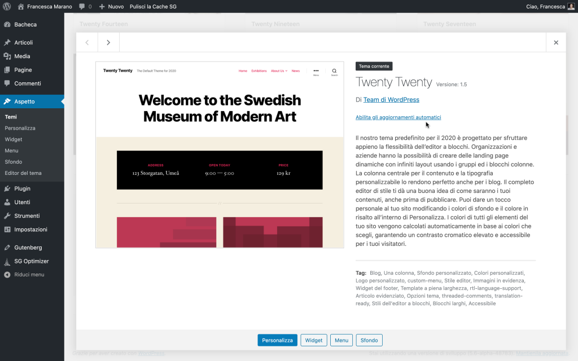Click the Tag: label in the theme details
This screenshot has width=578, height=361.
coord(361,273)
